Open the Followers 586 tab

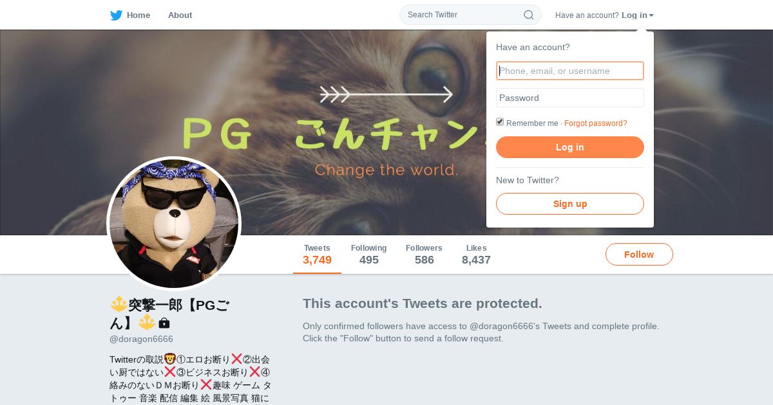pyautogui.click(x=424, y=255)
